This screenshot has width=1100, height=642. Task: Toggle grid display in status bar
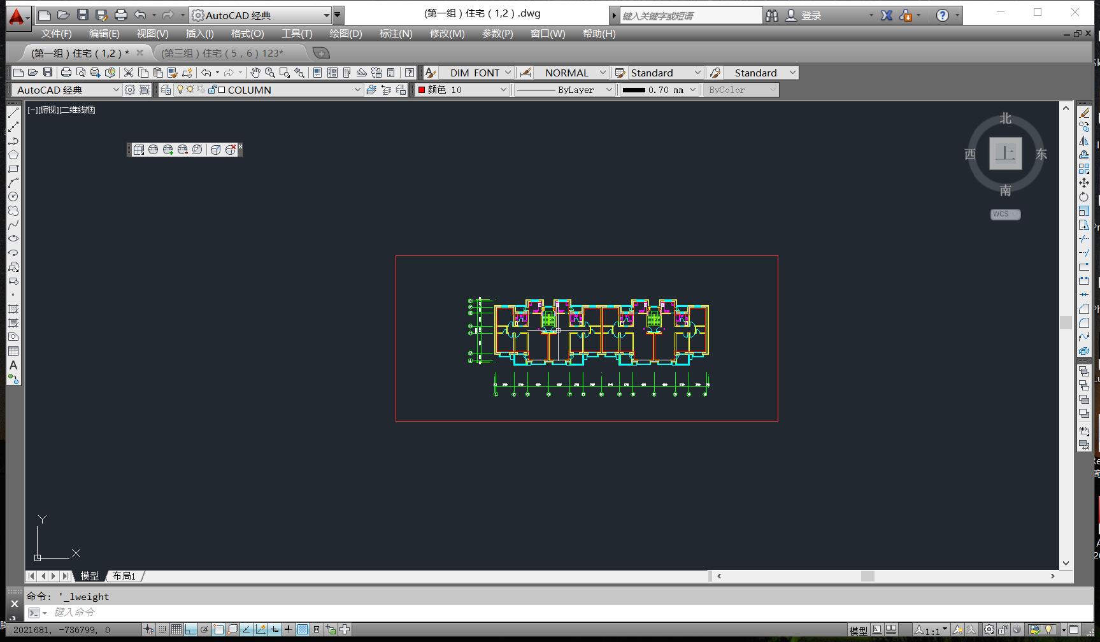(x=176, y=630)
